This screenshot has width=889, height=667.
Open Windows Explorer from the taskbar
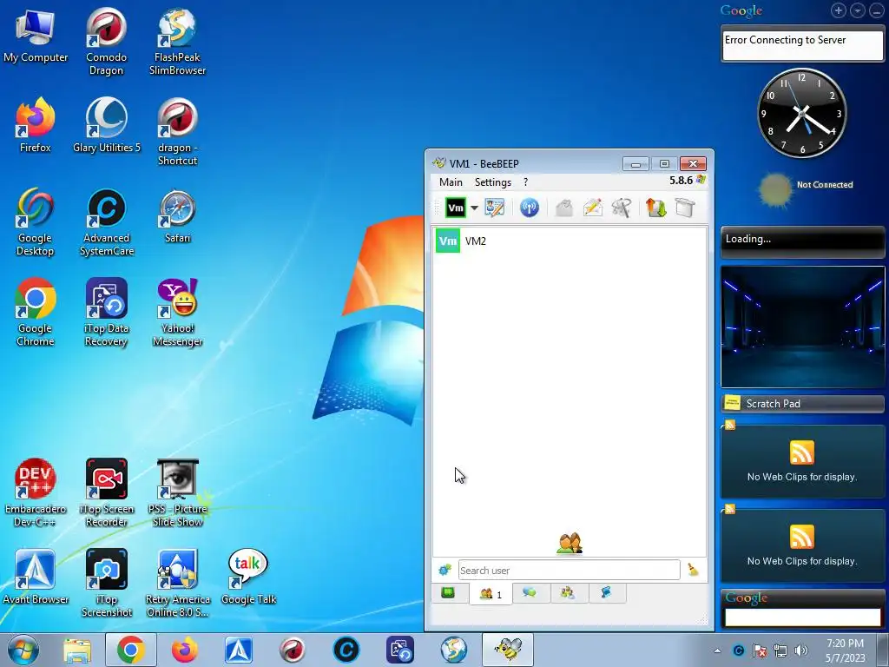(77, 650)
